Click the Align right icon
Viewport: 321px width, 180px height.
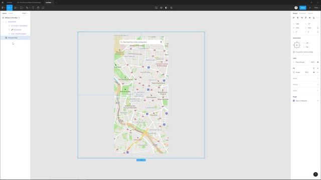(x=302, y=18)
